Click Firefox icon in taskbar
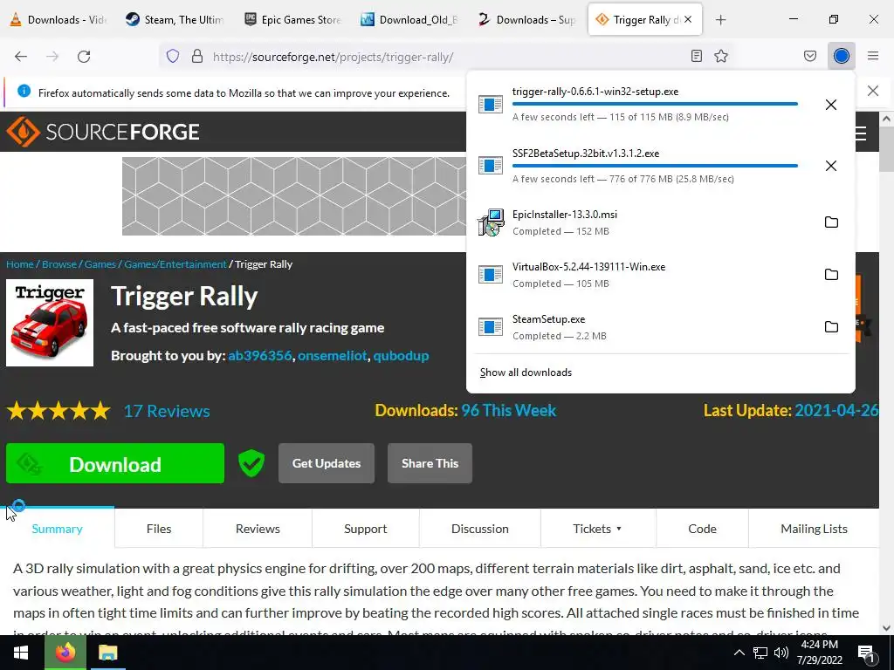 click(65, 653)
